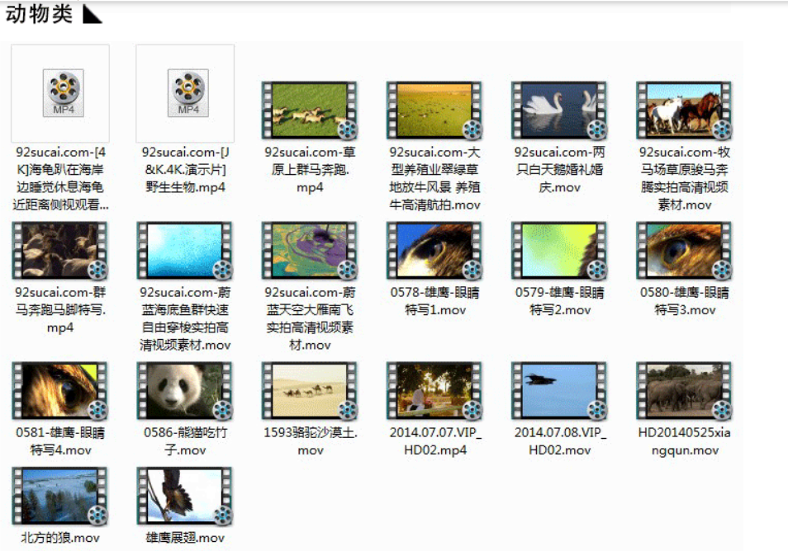Viewport: 788px width, 551px height.
Task: Click the file name 1593骆驼沙漠土.mov
Action: point(310,441)
